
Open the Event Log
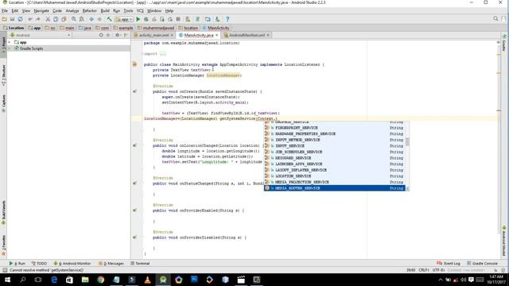[x=449, y=263]
